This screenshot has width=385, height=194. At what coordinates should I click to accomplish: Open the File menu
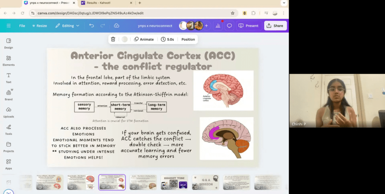pos(22,26)
